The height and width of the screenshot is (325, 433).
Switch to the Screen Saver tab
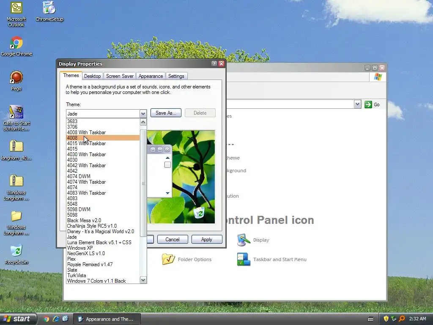[x=120, y=76]
